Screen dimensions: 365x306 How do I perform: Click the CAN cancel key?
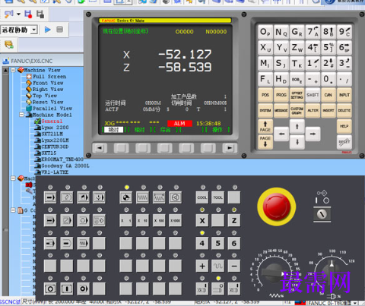pos(328,95)
